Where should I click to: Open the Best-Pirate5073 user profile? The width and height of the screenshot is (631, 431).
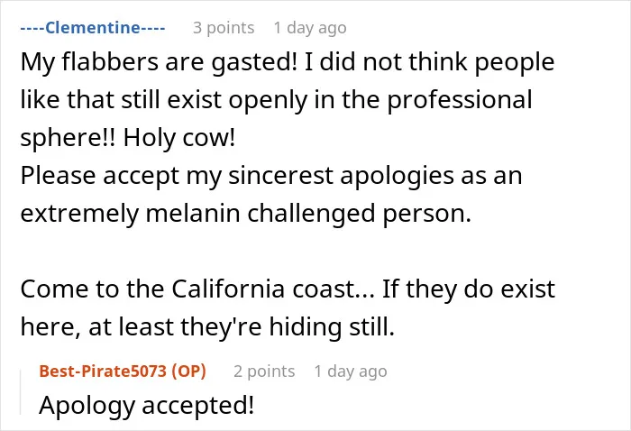pyautogui.click(x=103, y=371)
